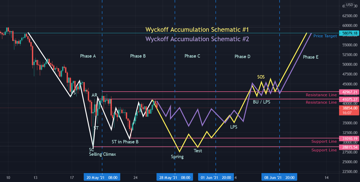The height and width of the screenshot is (182, 360).
Task: Click the 28 May '21 08:00 timestamp marker
Action: click(175, 177)
